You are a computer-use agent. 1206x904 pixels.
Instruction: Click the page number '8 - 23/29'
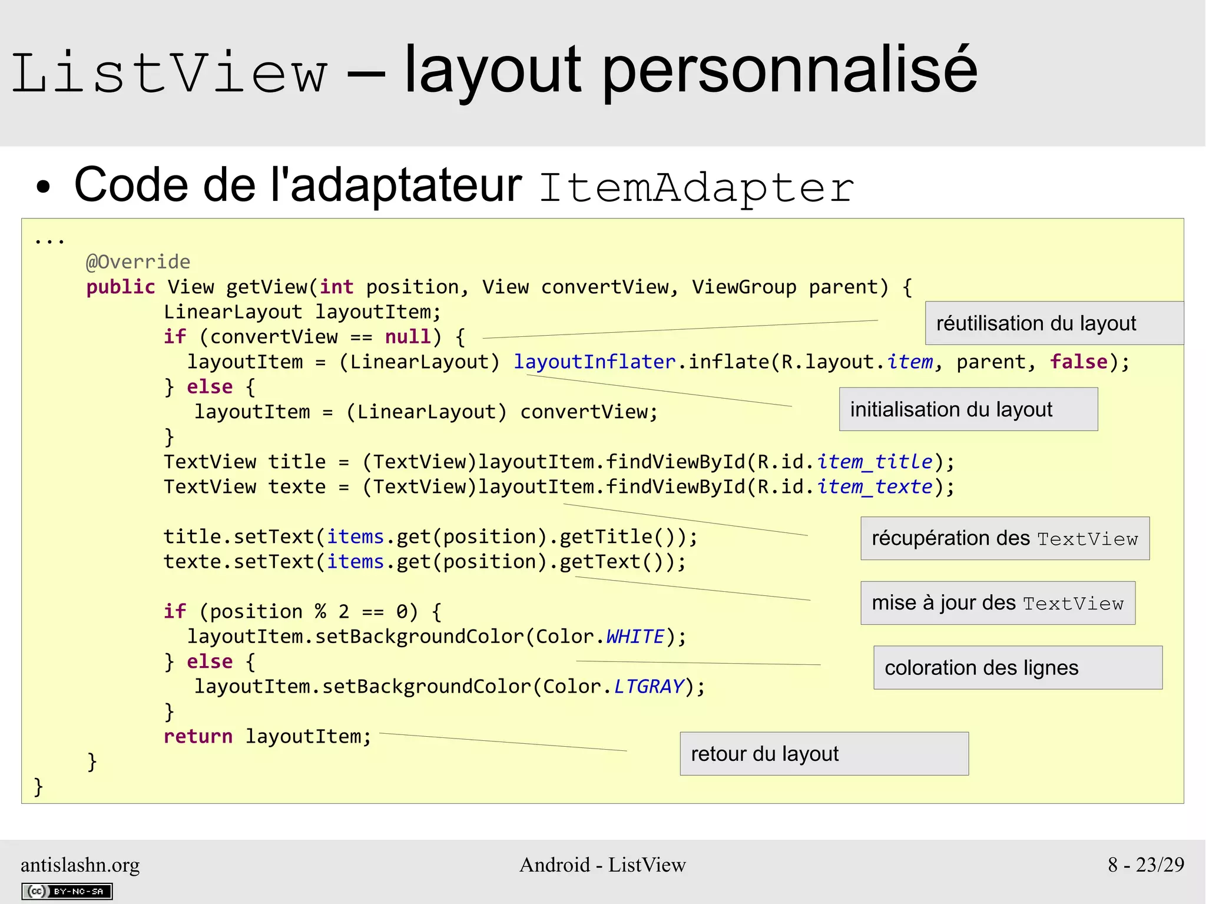[1145, 865]
